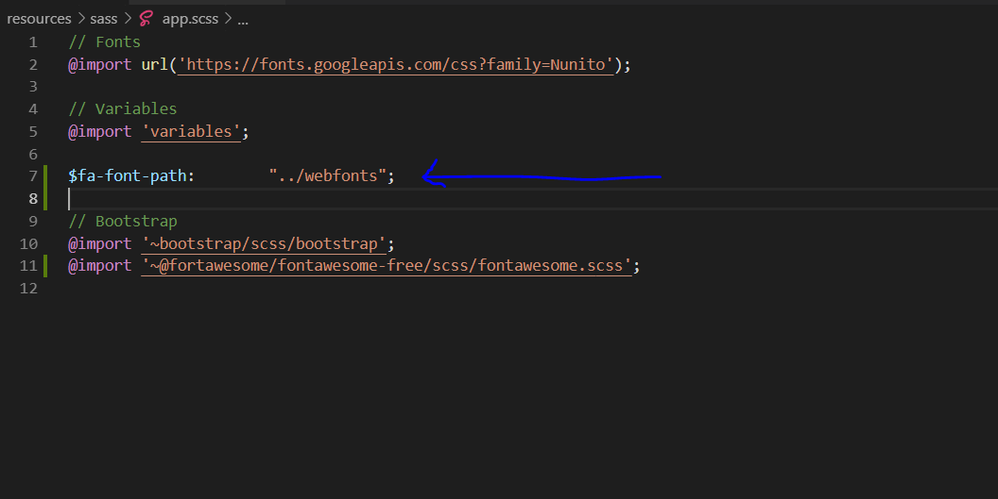
Task: Click the '@import' keyword on line 5
Action: point(100,131)
